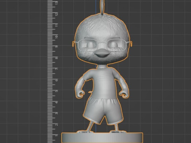Click the round pedestal base under the figure
Image resolution: width=191 pixels, height=143 pixels.
coord(102,138)
